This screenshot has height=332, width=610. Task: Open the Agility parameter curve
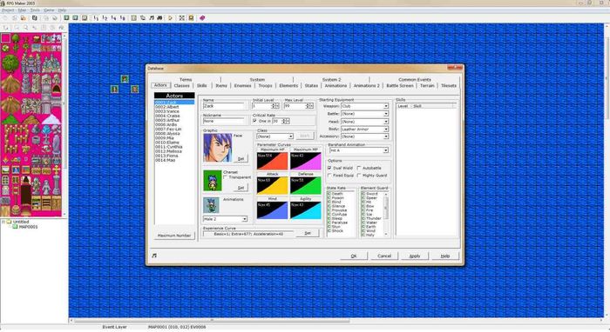(306, 210)
